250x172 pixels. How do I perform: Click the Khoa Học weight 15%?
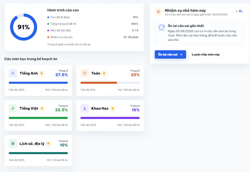tap(136, 110)
